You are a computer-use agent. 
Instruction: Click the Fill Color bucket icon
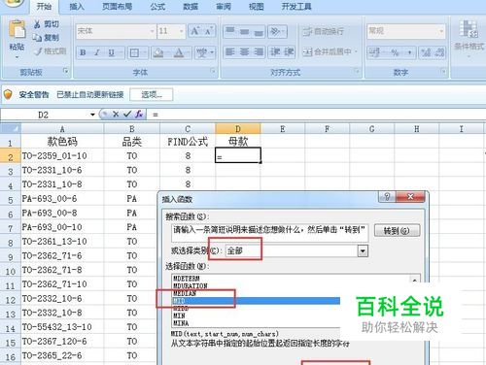tap(158, 52)
